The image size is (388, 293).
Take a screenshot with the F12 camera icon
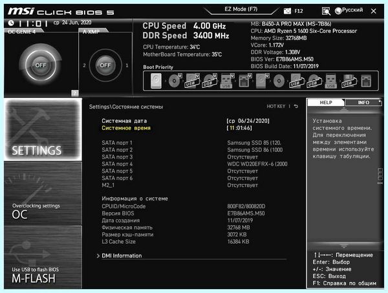[287, 11]
